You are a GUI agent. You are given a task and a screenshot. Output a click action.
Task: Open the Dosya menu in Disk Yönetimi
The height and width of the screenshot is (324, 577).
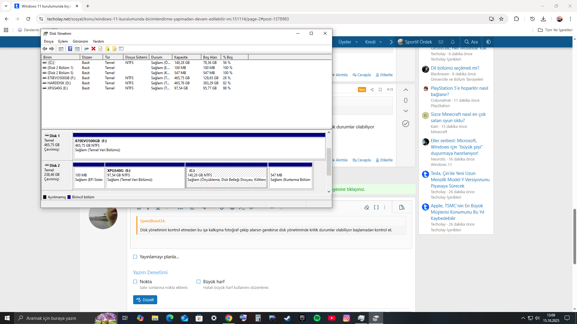[x=49, y=41]
